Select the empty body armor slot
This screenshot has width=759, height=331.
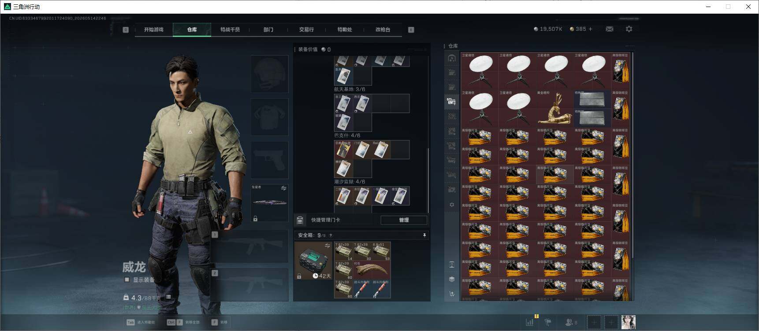click(x=269, y=117)
